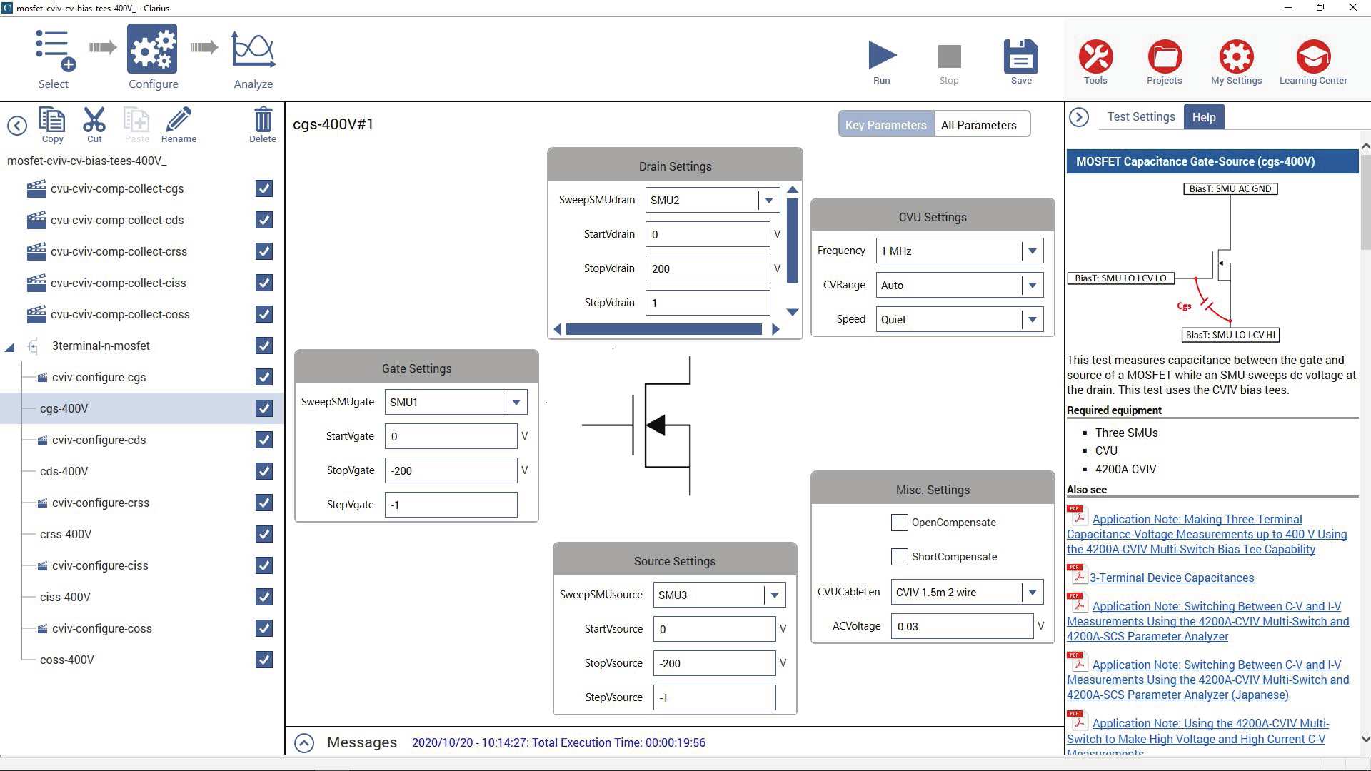Enable the ShortCompensate checkbox
Image resolution: width=1371 pixels, height=771 pixels.
pos(900,557)
